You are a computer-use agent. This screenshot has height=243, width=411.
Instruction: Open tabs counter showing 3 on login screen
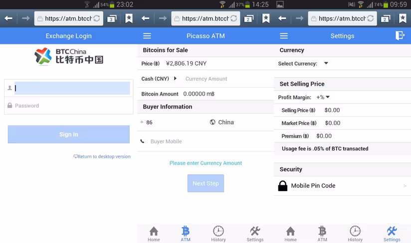click(112, 18)
